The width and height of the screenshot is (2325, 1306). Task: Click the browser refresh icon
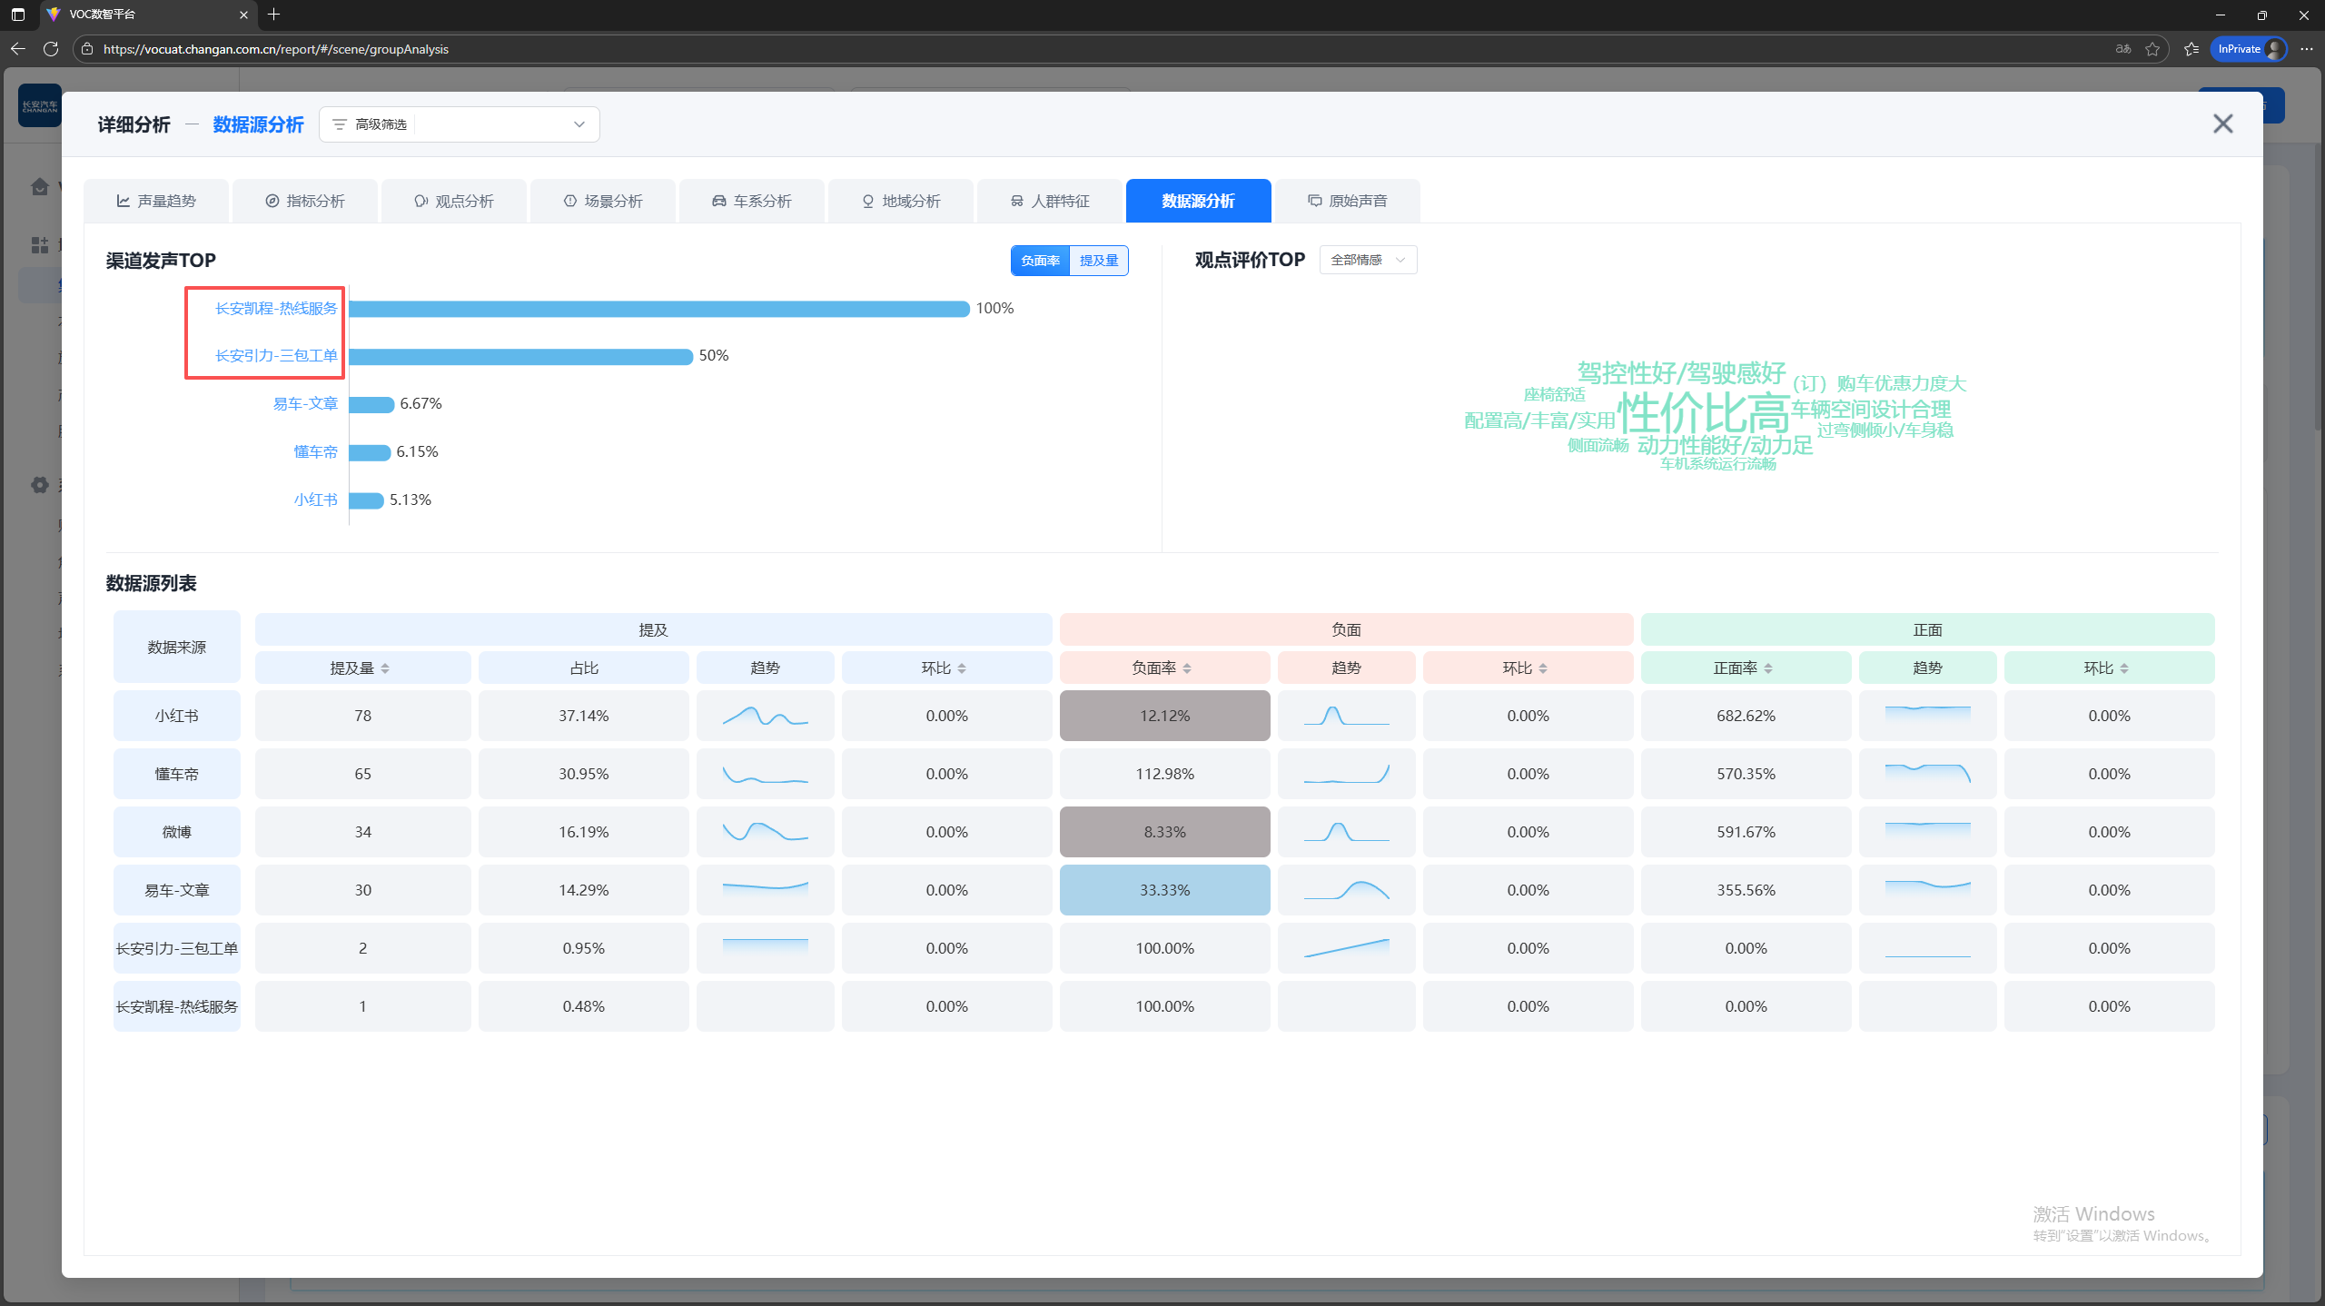tap(51, 49)
